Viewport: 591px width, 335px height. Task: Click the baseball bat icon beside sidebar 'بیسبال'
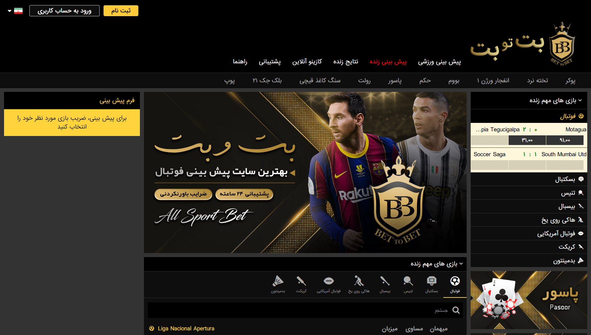tap(581, 206)
